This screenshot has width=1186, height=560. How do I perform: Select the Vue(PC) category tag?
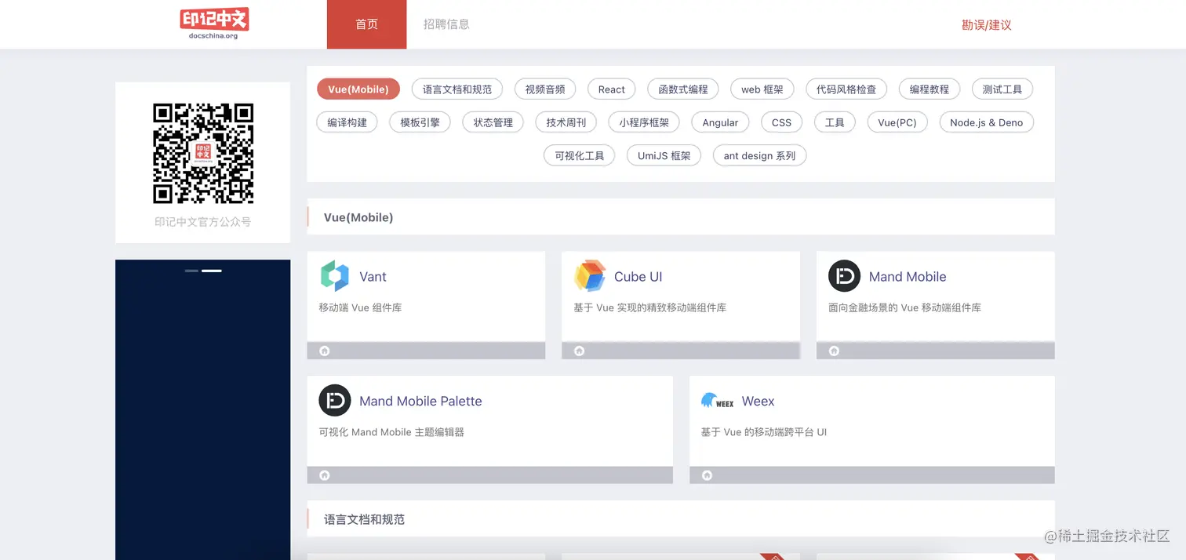897,122
